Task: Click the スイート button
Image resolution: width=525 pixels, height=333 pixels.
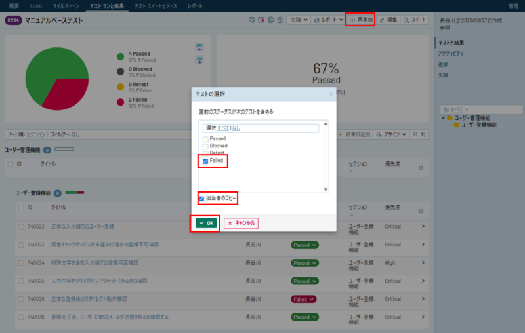Action: click(x=415, y=20)
